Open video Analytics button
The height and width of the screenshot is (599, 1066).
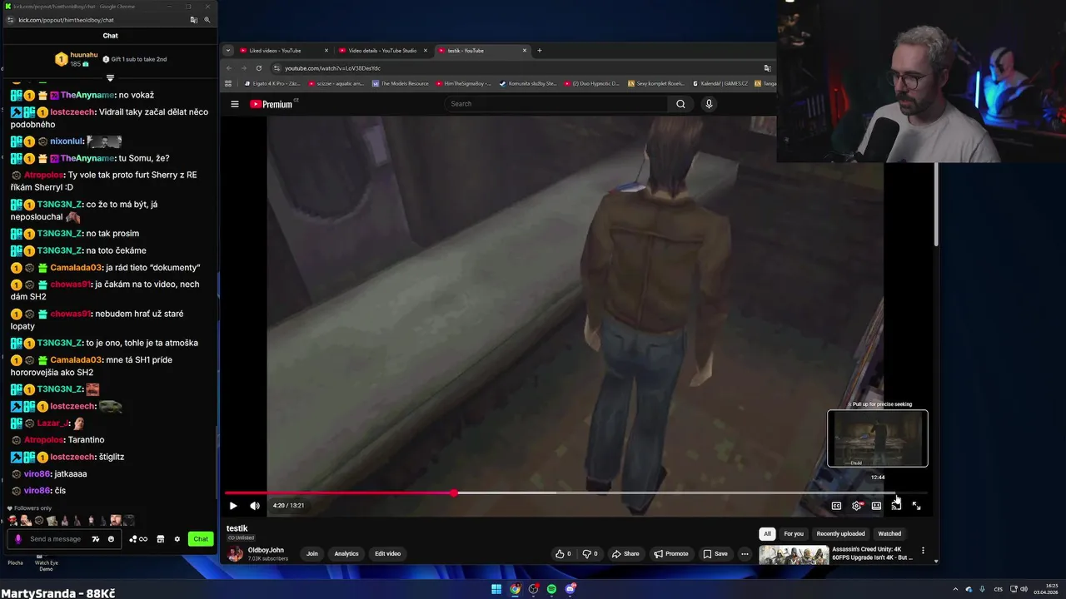(346, 553)
